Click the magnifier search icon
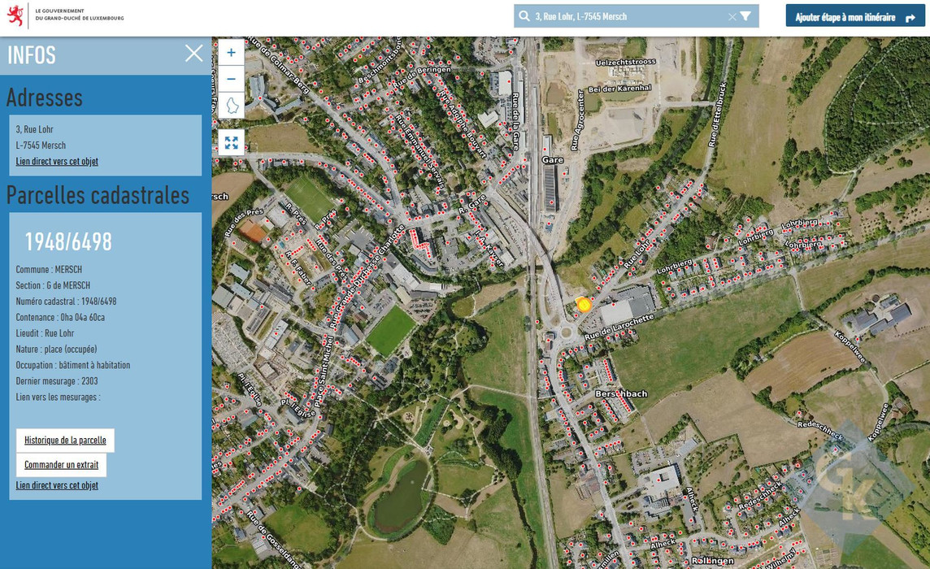The image size is (930, 569). [x=524, y=16]
